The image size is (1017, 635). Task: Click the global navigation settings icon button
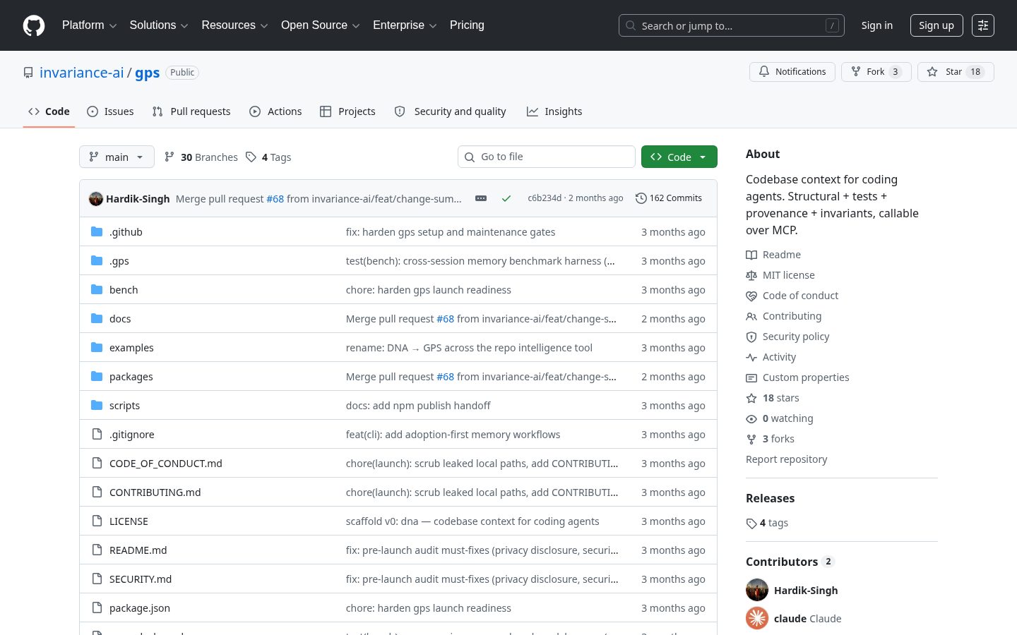[983, 25]
